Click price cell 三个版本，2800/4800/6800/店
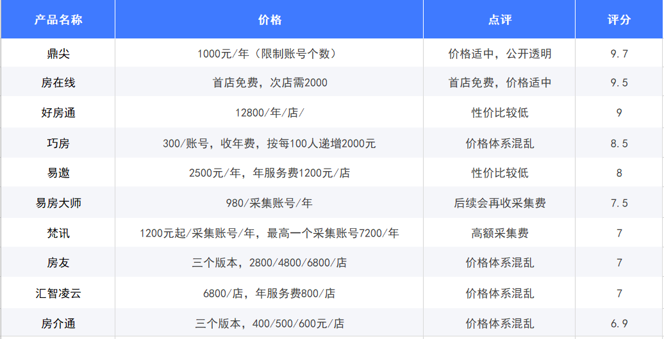Viewport: 664px width, 339px height. point(269,263)
